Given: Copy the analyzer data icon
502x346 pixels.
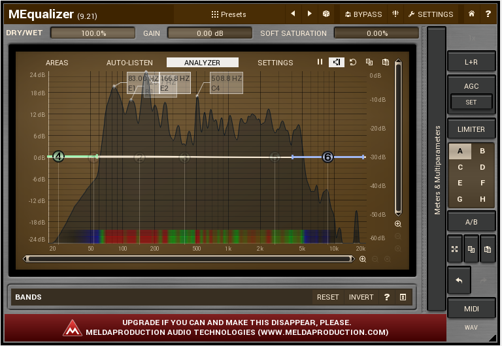Looking at the screenshot, I should 369,62.
